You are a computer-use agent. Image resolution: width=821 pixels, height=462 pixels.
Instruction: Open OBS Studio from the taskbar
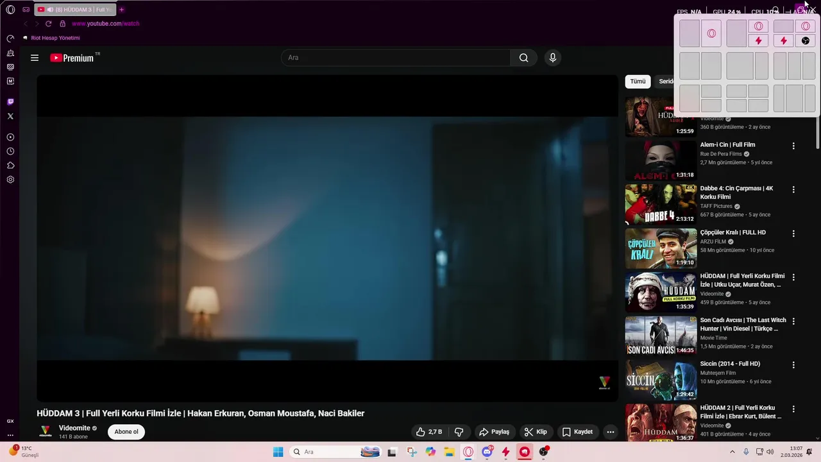click(544, 452)
